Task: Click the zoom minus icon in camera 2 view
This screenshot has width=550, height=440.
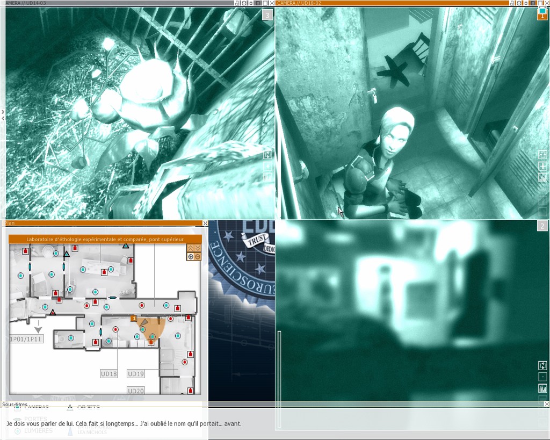Action: 542,377
